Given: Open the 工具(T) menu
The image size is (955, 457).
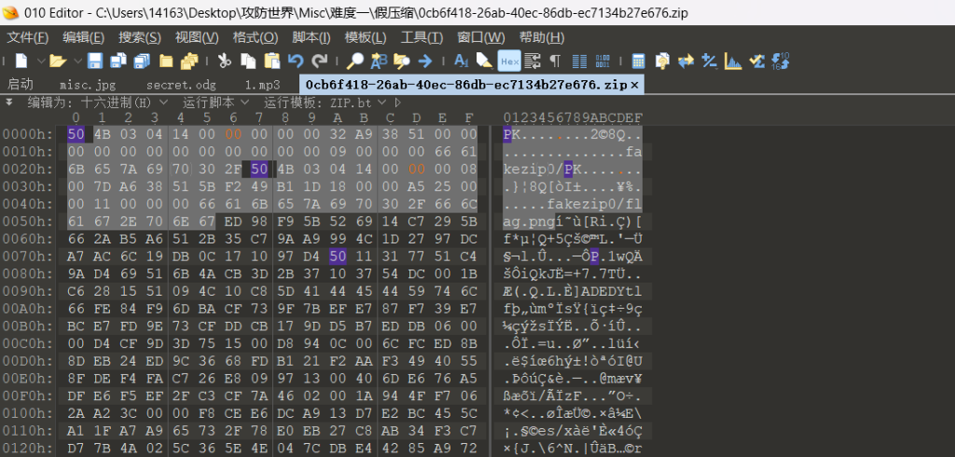Looking at the screenshot, I should [421, 37].
